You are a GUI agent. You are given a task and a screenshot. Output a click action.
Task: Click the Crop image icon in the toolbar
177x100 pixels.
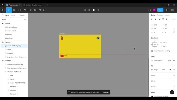tap(85, 10)
